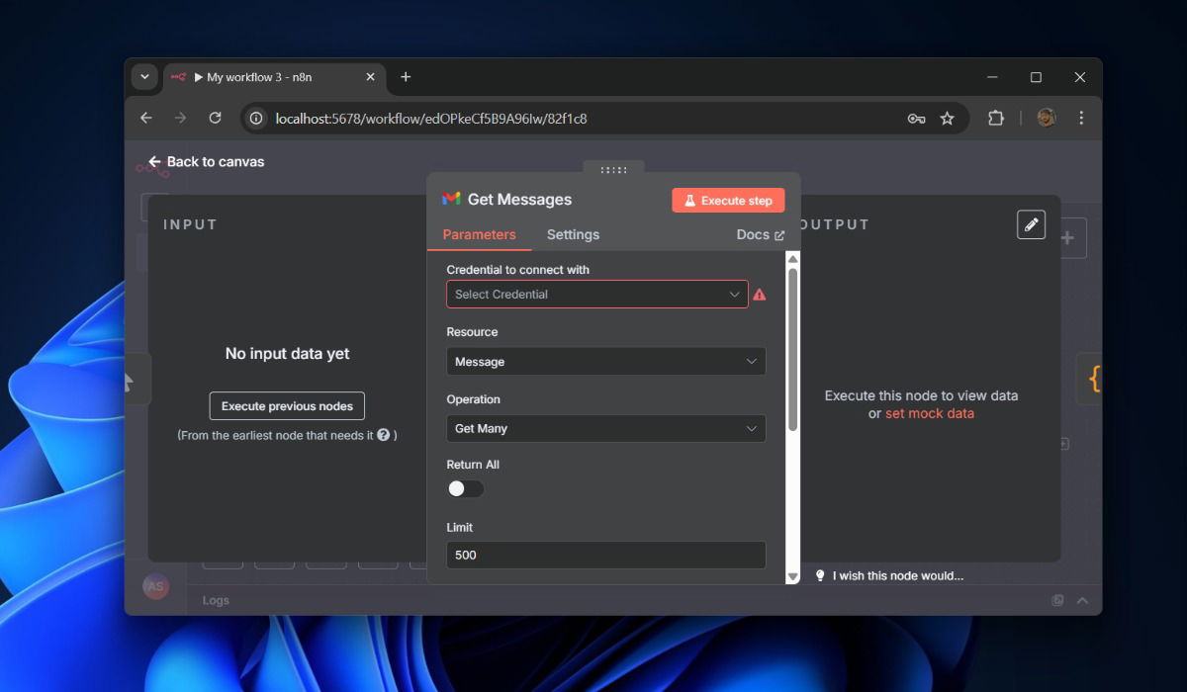Click the edit pencil icon in Output panel

[x=1031, y=225]
